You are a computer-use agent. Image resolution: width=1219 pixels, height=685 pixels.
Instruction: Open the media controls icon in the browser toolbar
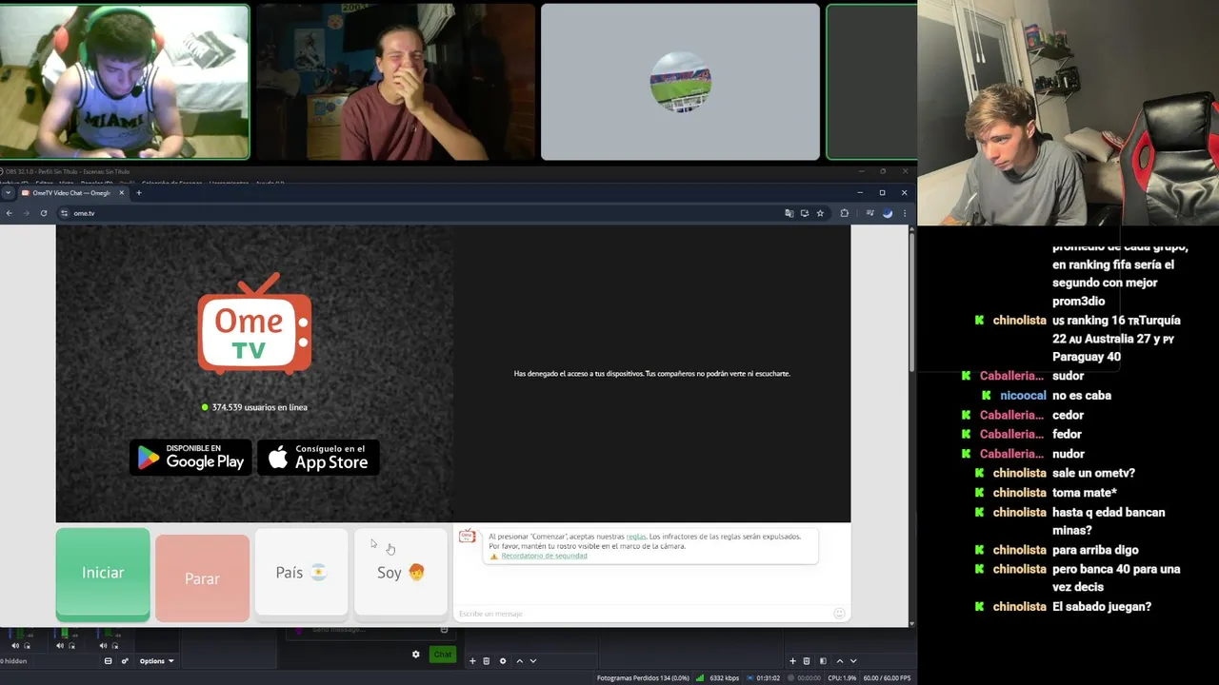coord(870,213)
